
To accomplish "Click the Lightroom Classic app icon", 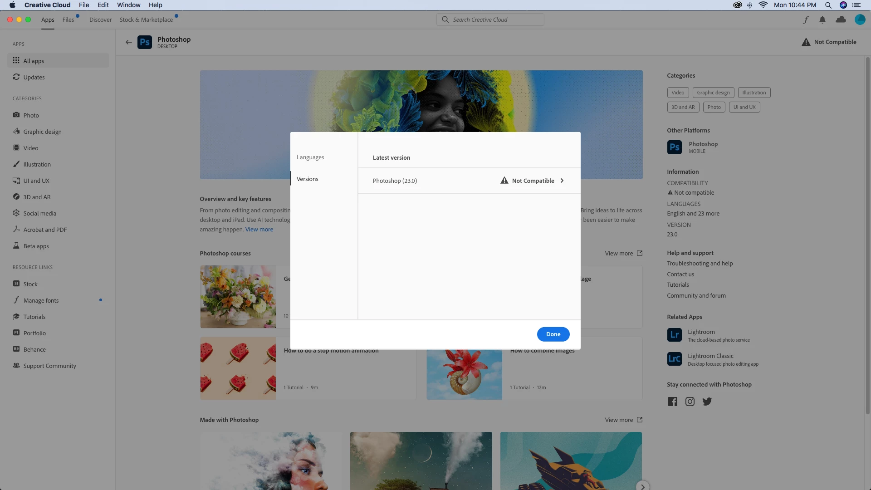I will (x=674, y=359).
